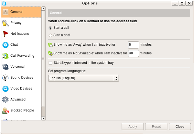
Task: Click the Privacy padlock icon
Action: pyautogui.click(x=5, y=23)
